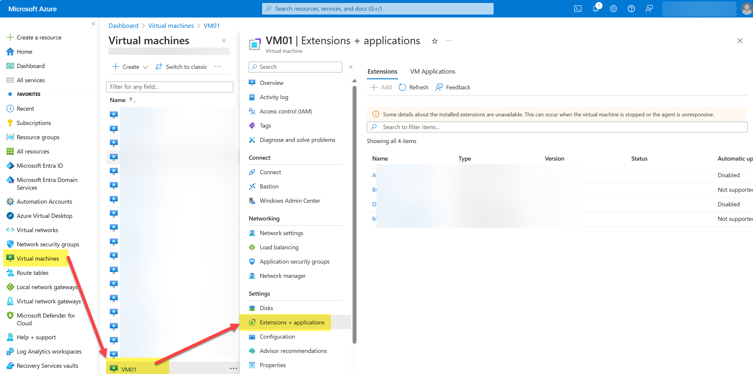Viewport: 753px width, 374px height.
Task: Collapse the Virtual machines list panel
Action: (x=223, y=41)
